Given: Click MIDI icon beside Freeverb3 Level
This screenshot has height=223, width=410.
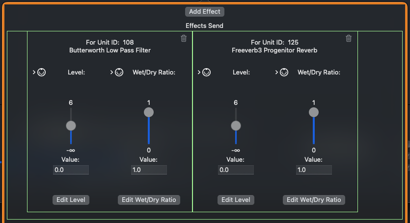Looking at the screenshot, I should pos(207,73).
